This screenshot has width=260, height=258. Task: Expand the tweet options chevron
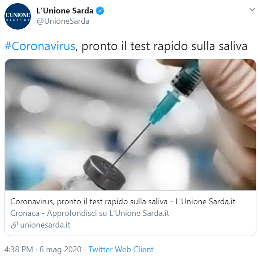pos(252,9)
